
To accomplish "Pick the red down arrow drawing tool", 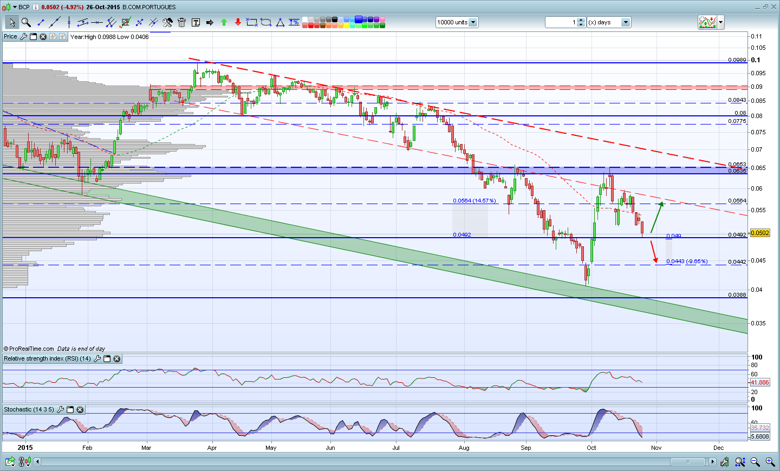I will [x=238, y=22].
